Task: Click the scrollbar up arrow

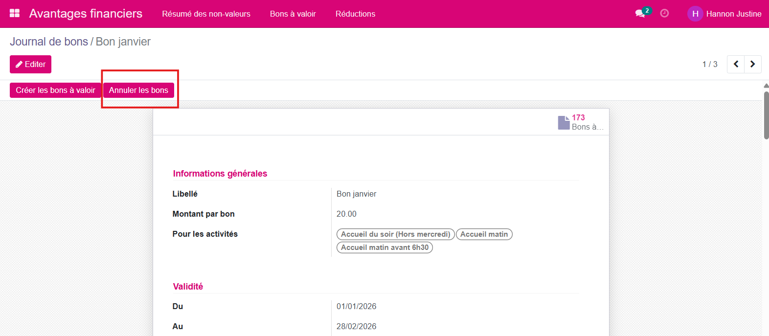Action: (x=766, y=86)
